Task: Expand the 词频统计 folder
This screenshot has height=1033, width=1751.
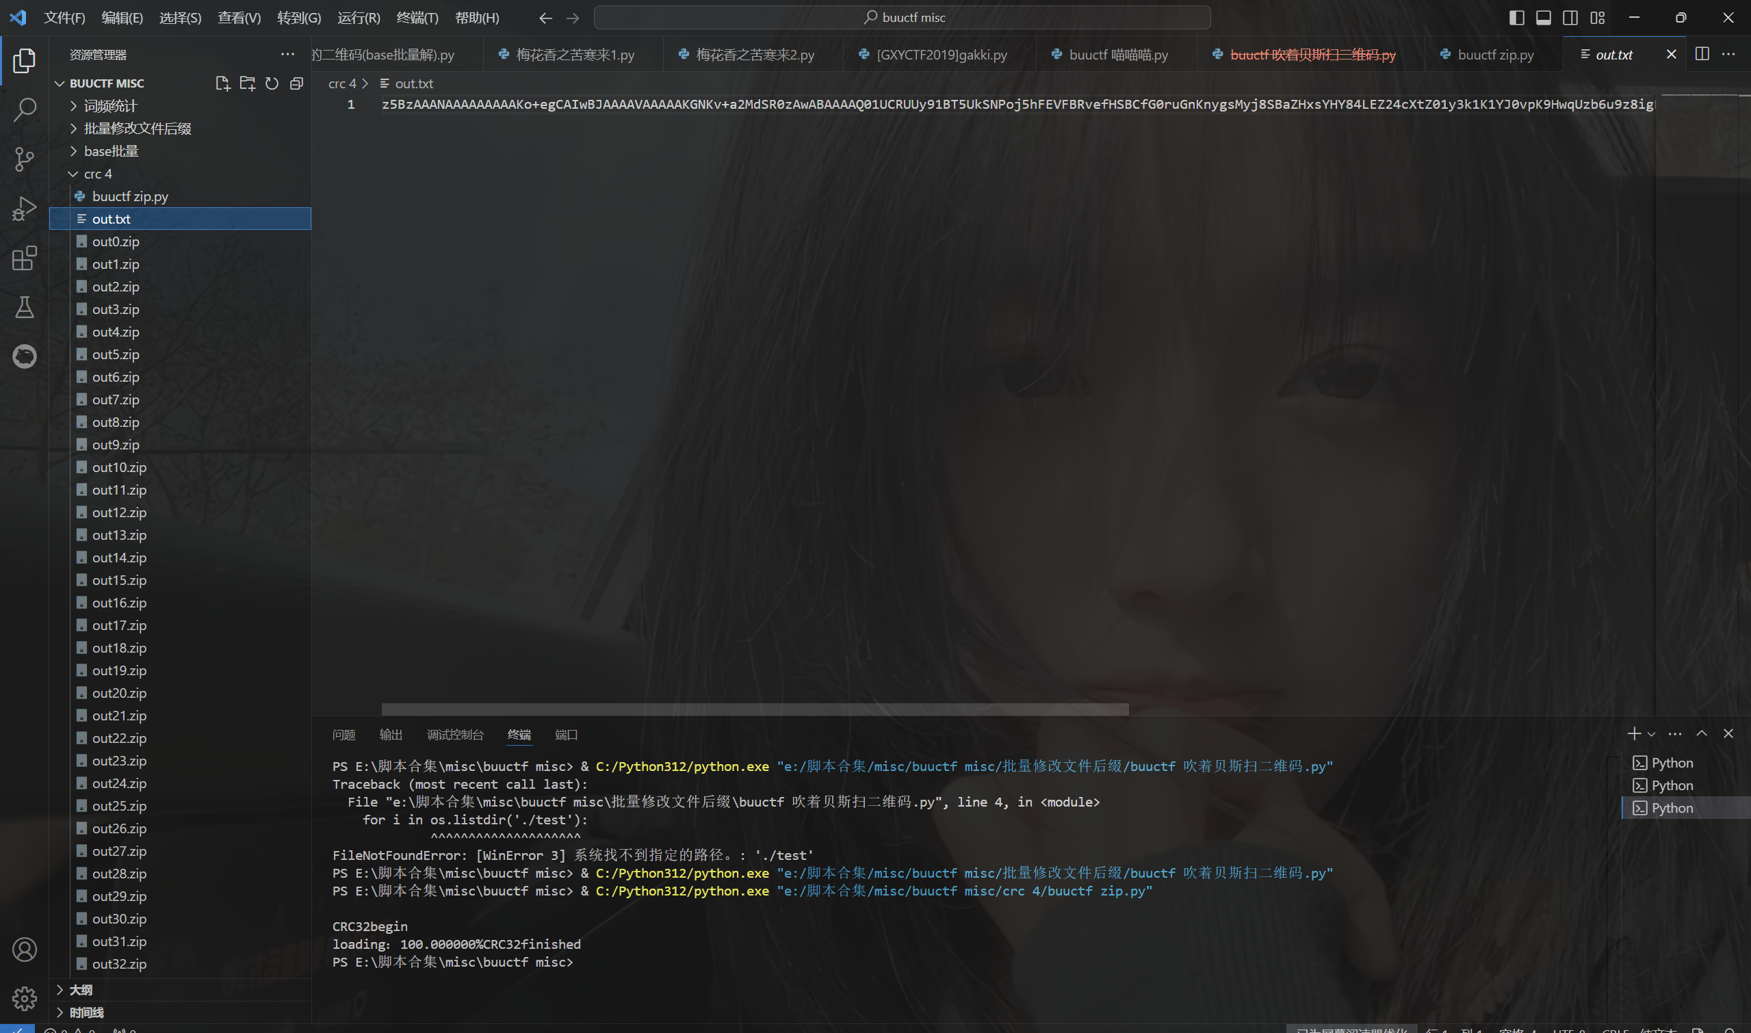Action: pos(181,106)
